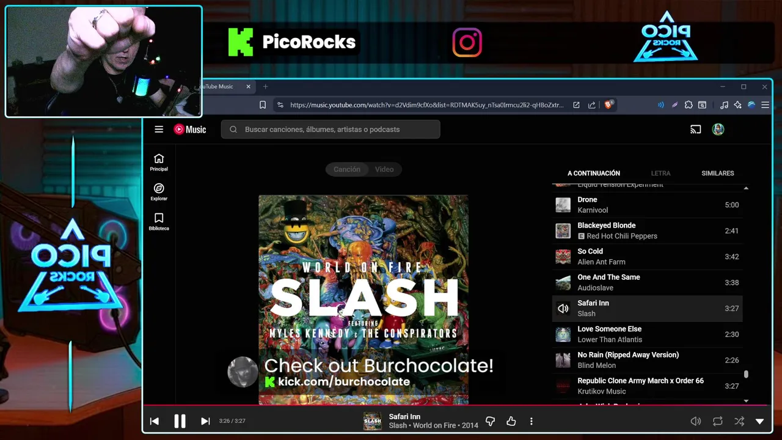This screenshot has height=440, width=782.
Task: Click the open-in-app address bar icon
Action: [x=576, y=105]
